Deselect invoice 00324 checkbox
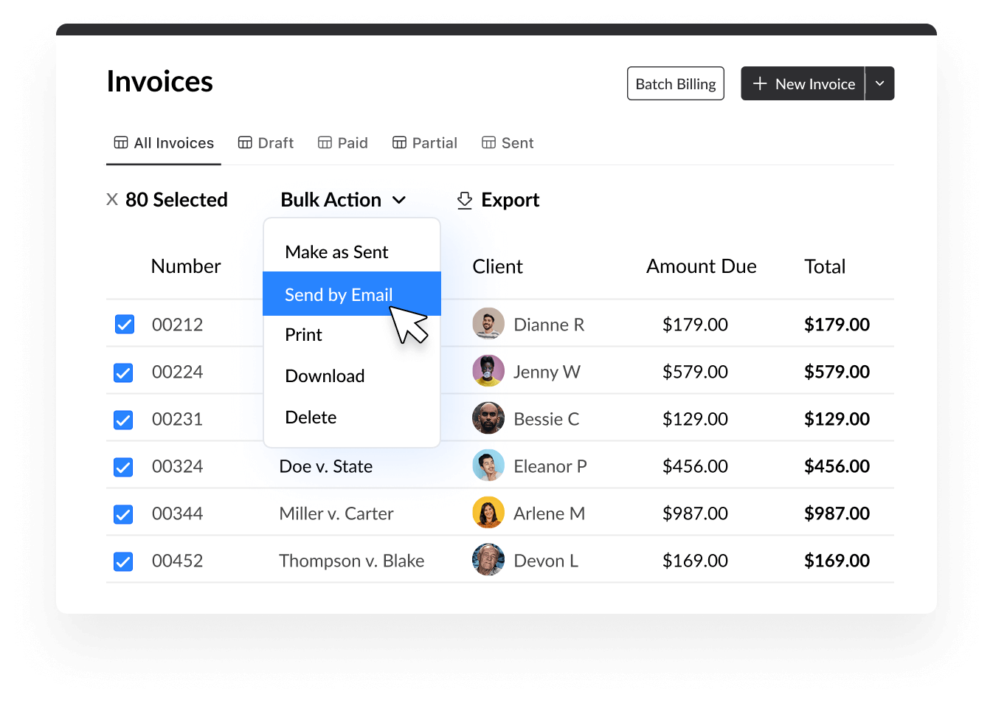This screenshot has width=993, height=703. 124,467
